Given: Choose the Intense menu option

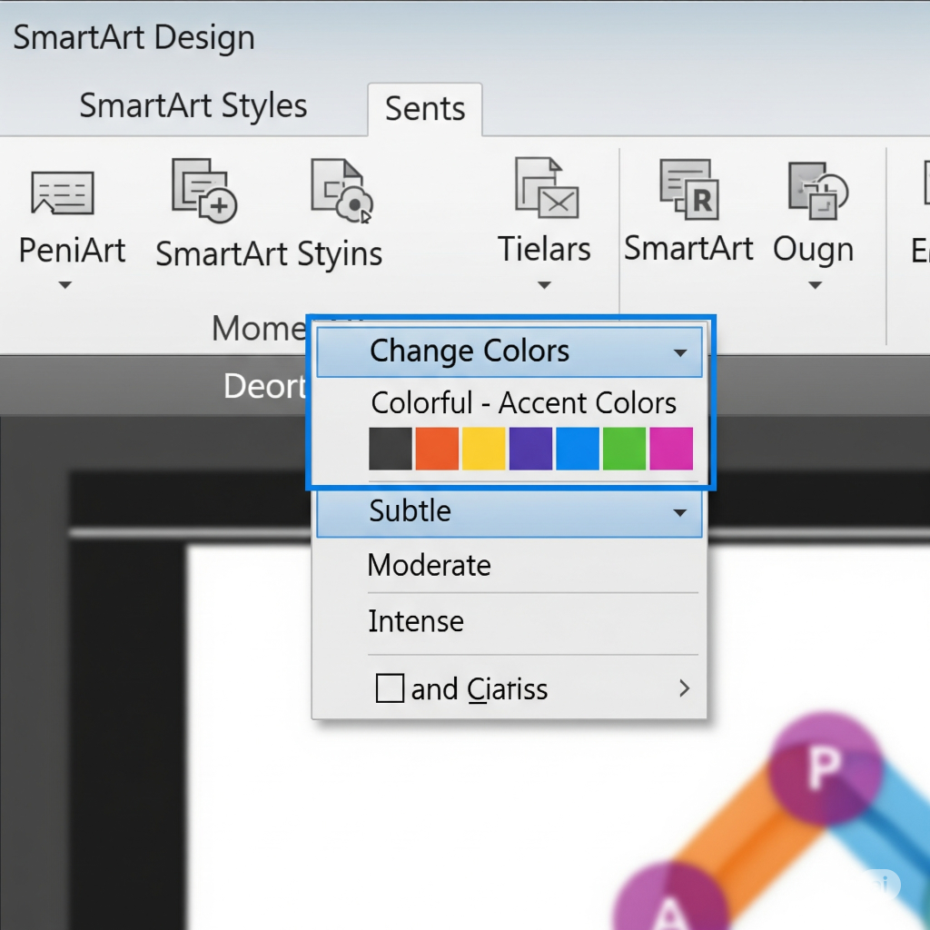Looking at the screenshot, I should [x=416, y=621].
